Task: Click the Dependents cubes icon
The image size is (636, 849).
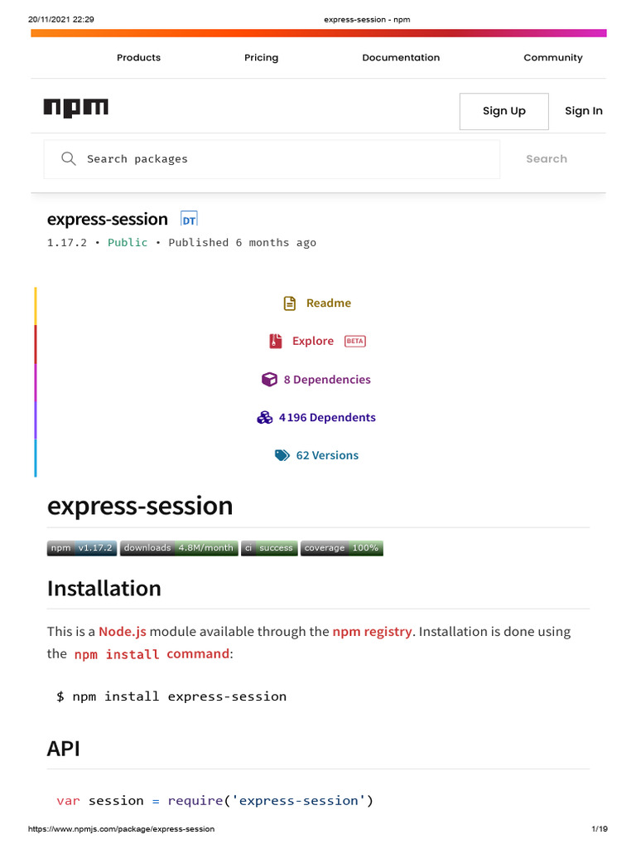Action: [x=265, y=418]
